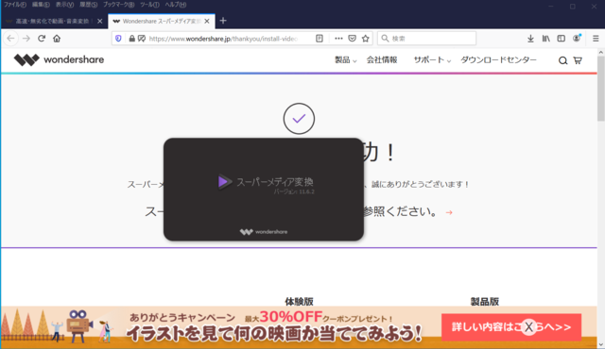Toggle the sidebar icon in toolbar
Viewport: 605px width, 349px height.
561,39
